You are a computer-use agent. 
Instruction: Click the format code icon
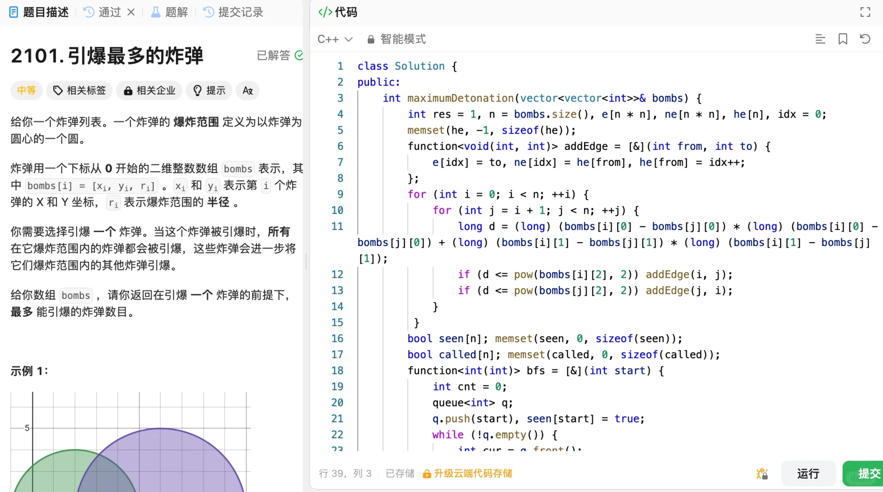click(x=820, y=39)
